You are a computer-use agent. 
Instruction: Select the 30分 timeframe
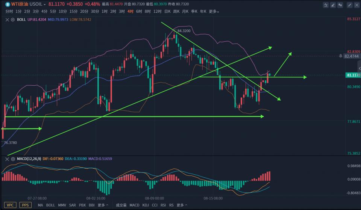coord(95,12)
